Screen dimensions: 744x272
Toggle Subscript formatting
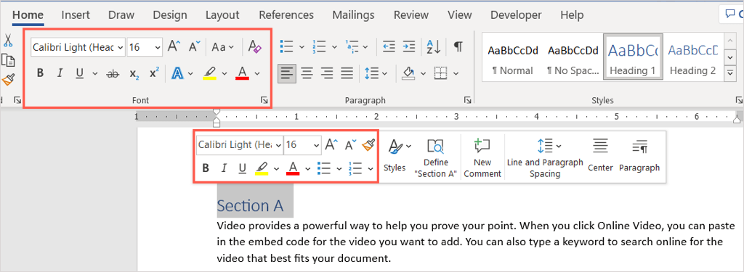click(134, 73)
